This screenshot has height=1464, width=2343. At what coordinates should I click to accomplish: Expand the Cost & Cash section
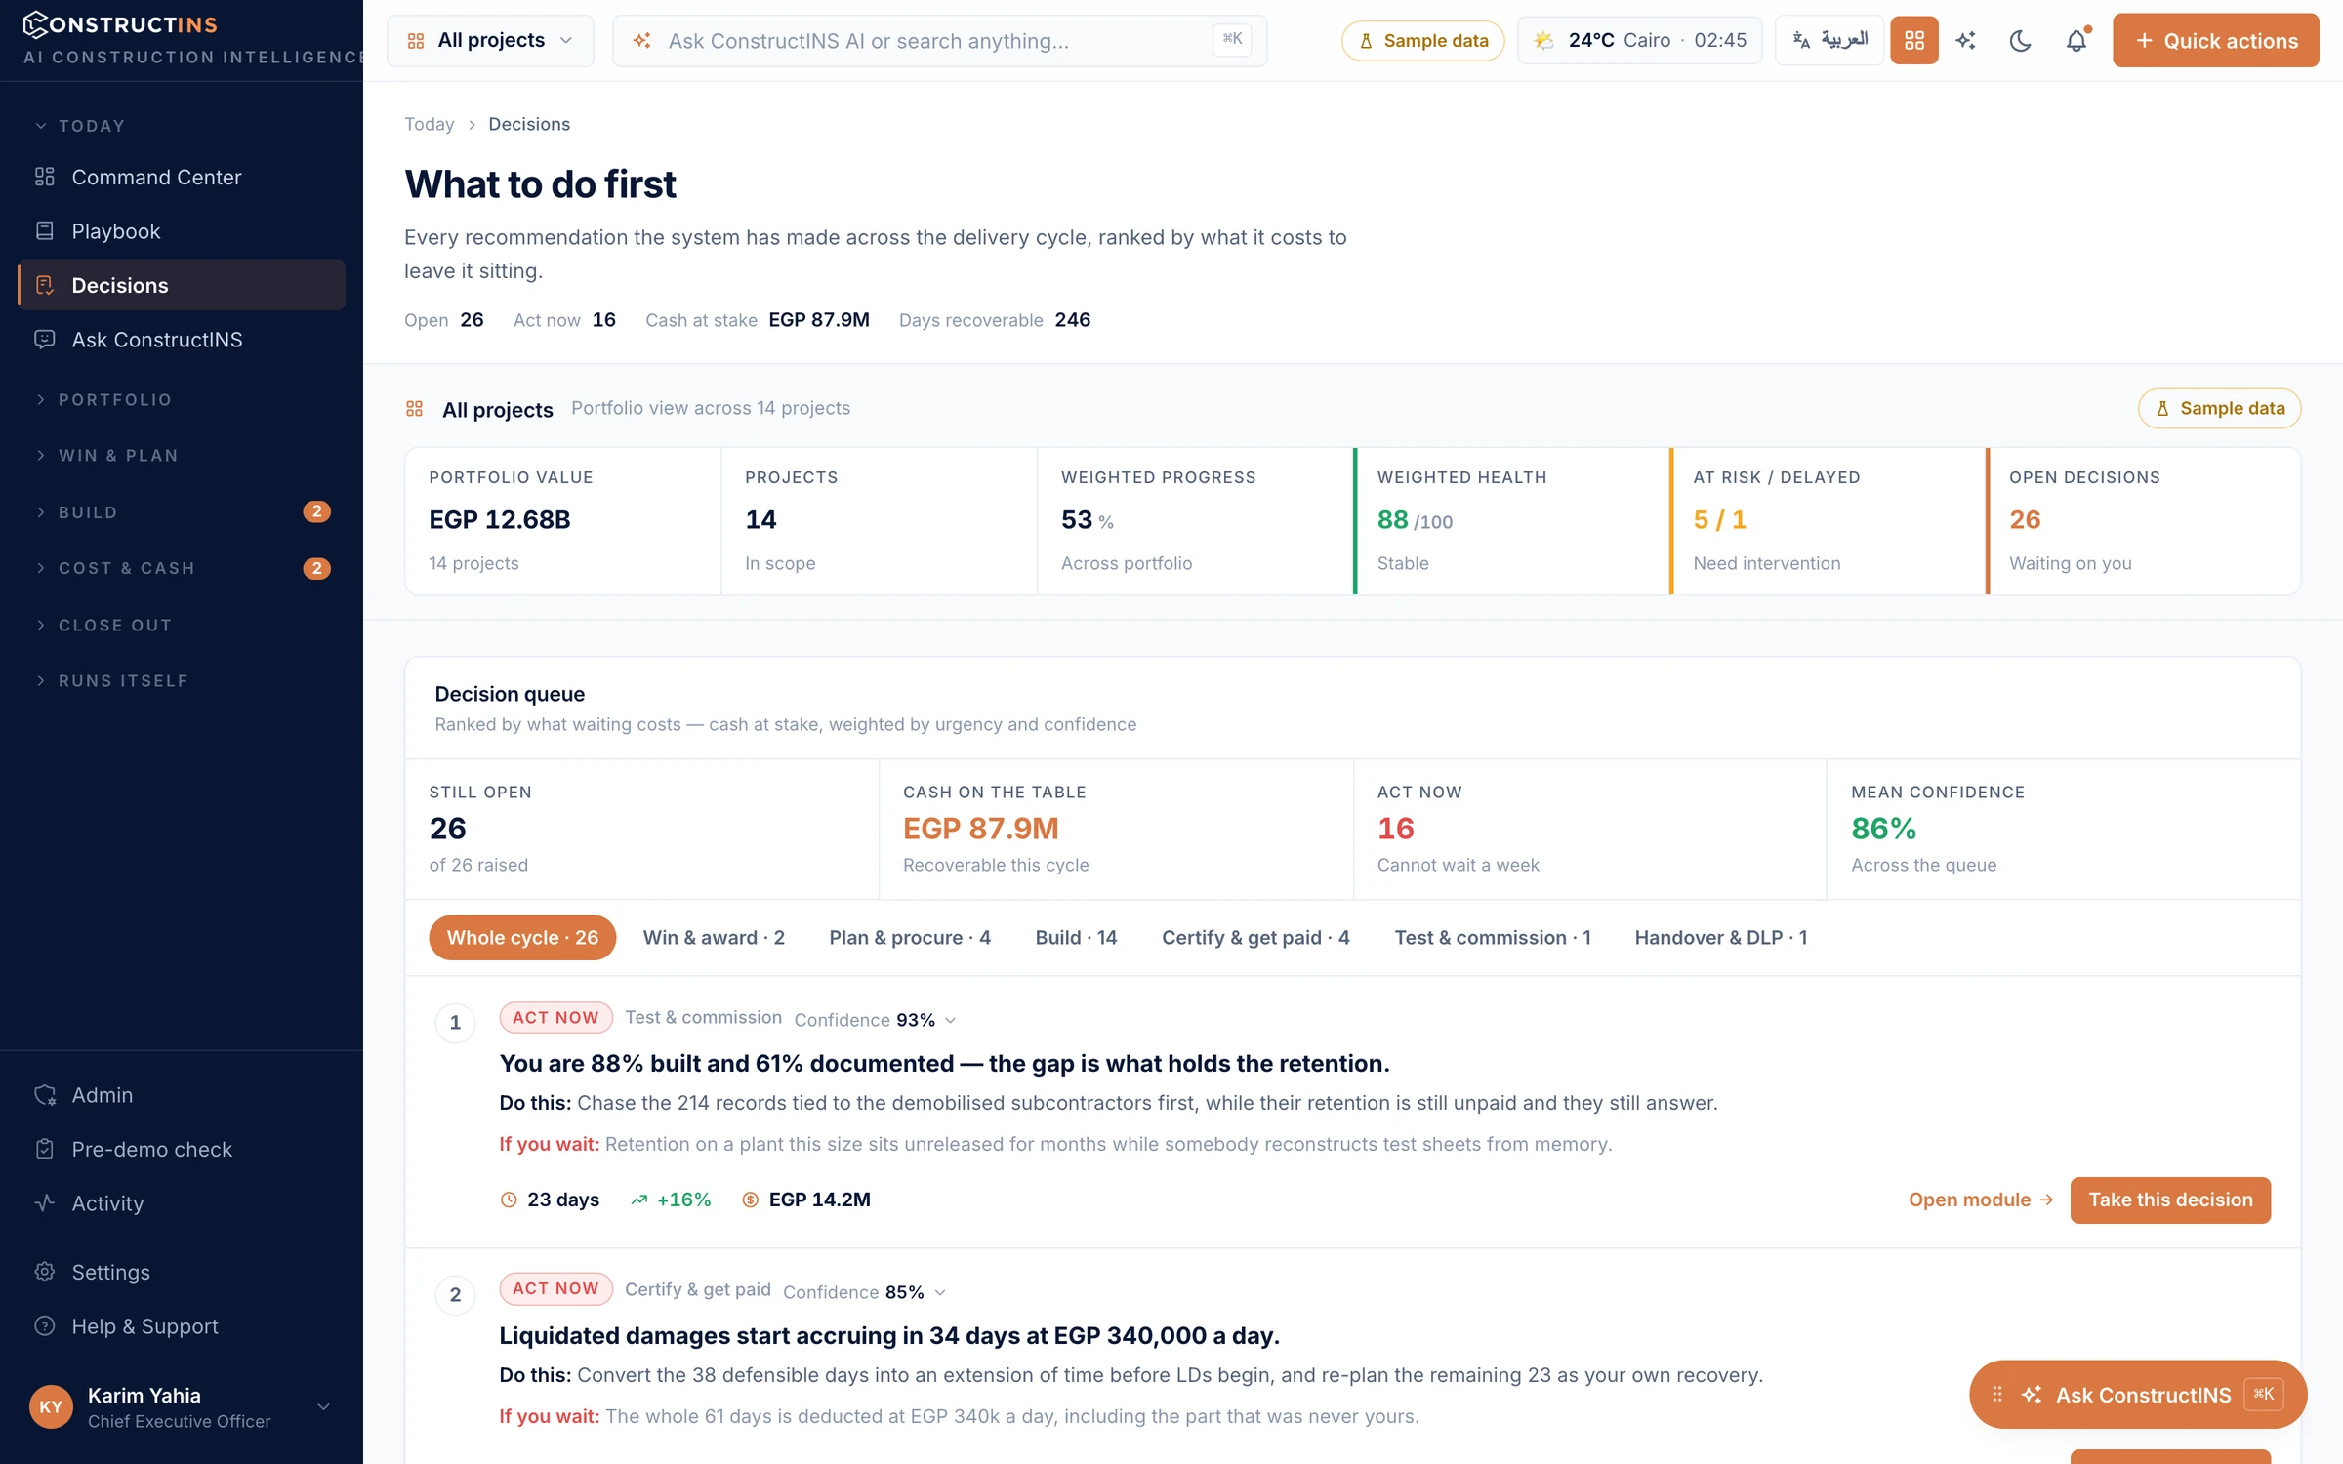(182, 568)
